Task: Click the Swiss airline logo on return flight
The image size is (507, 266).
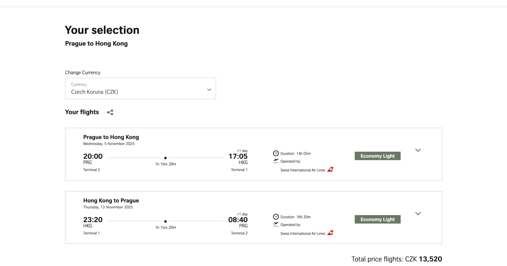Action: (x=330, y=233)
